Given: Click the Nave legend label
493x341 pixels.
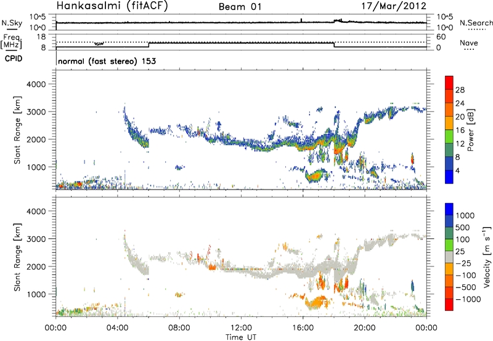Looking at the screenshot, I should click(x=469, y=42).
